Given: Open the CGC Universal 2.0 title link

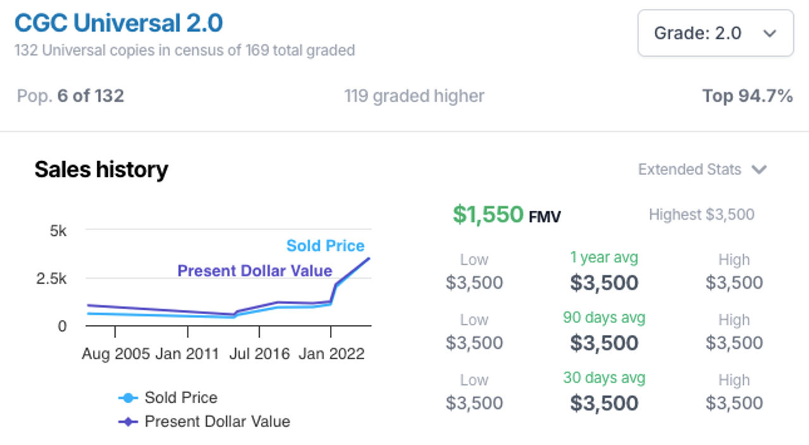Looking at the screenshot, I should [x=119, y=23].
